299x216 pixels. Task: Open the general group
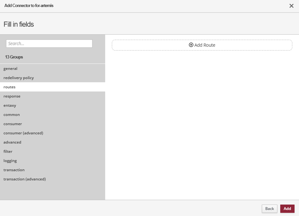(10, 69)
